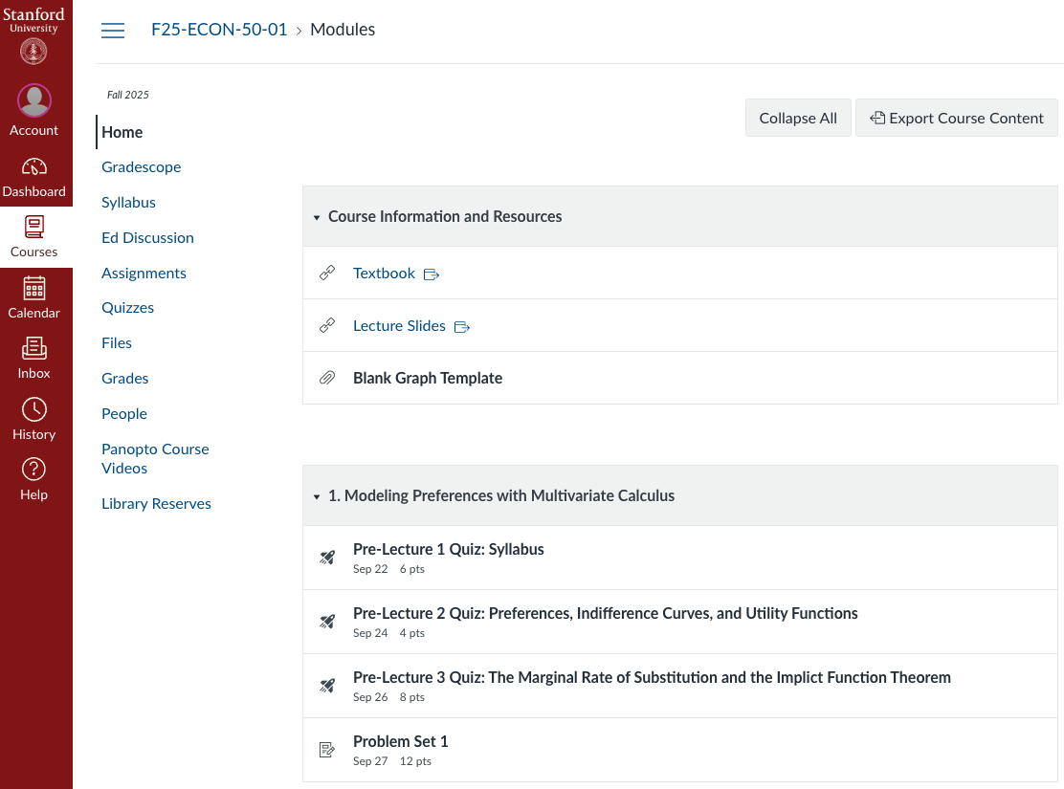Open the Lecture Slides link
This screenshot has height=789, width=1064.
[399, 325]
